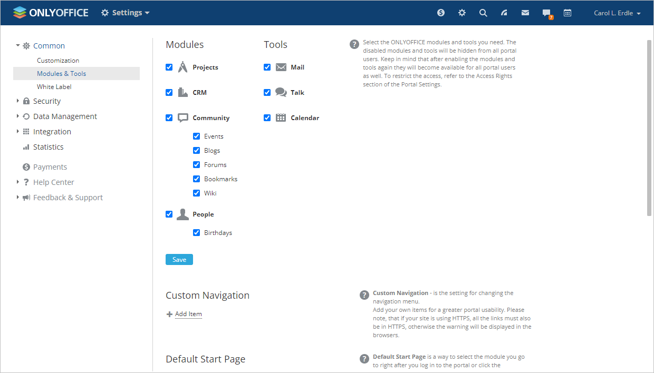Disable the CRM module checkbox

[169, 93]
